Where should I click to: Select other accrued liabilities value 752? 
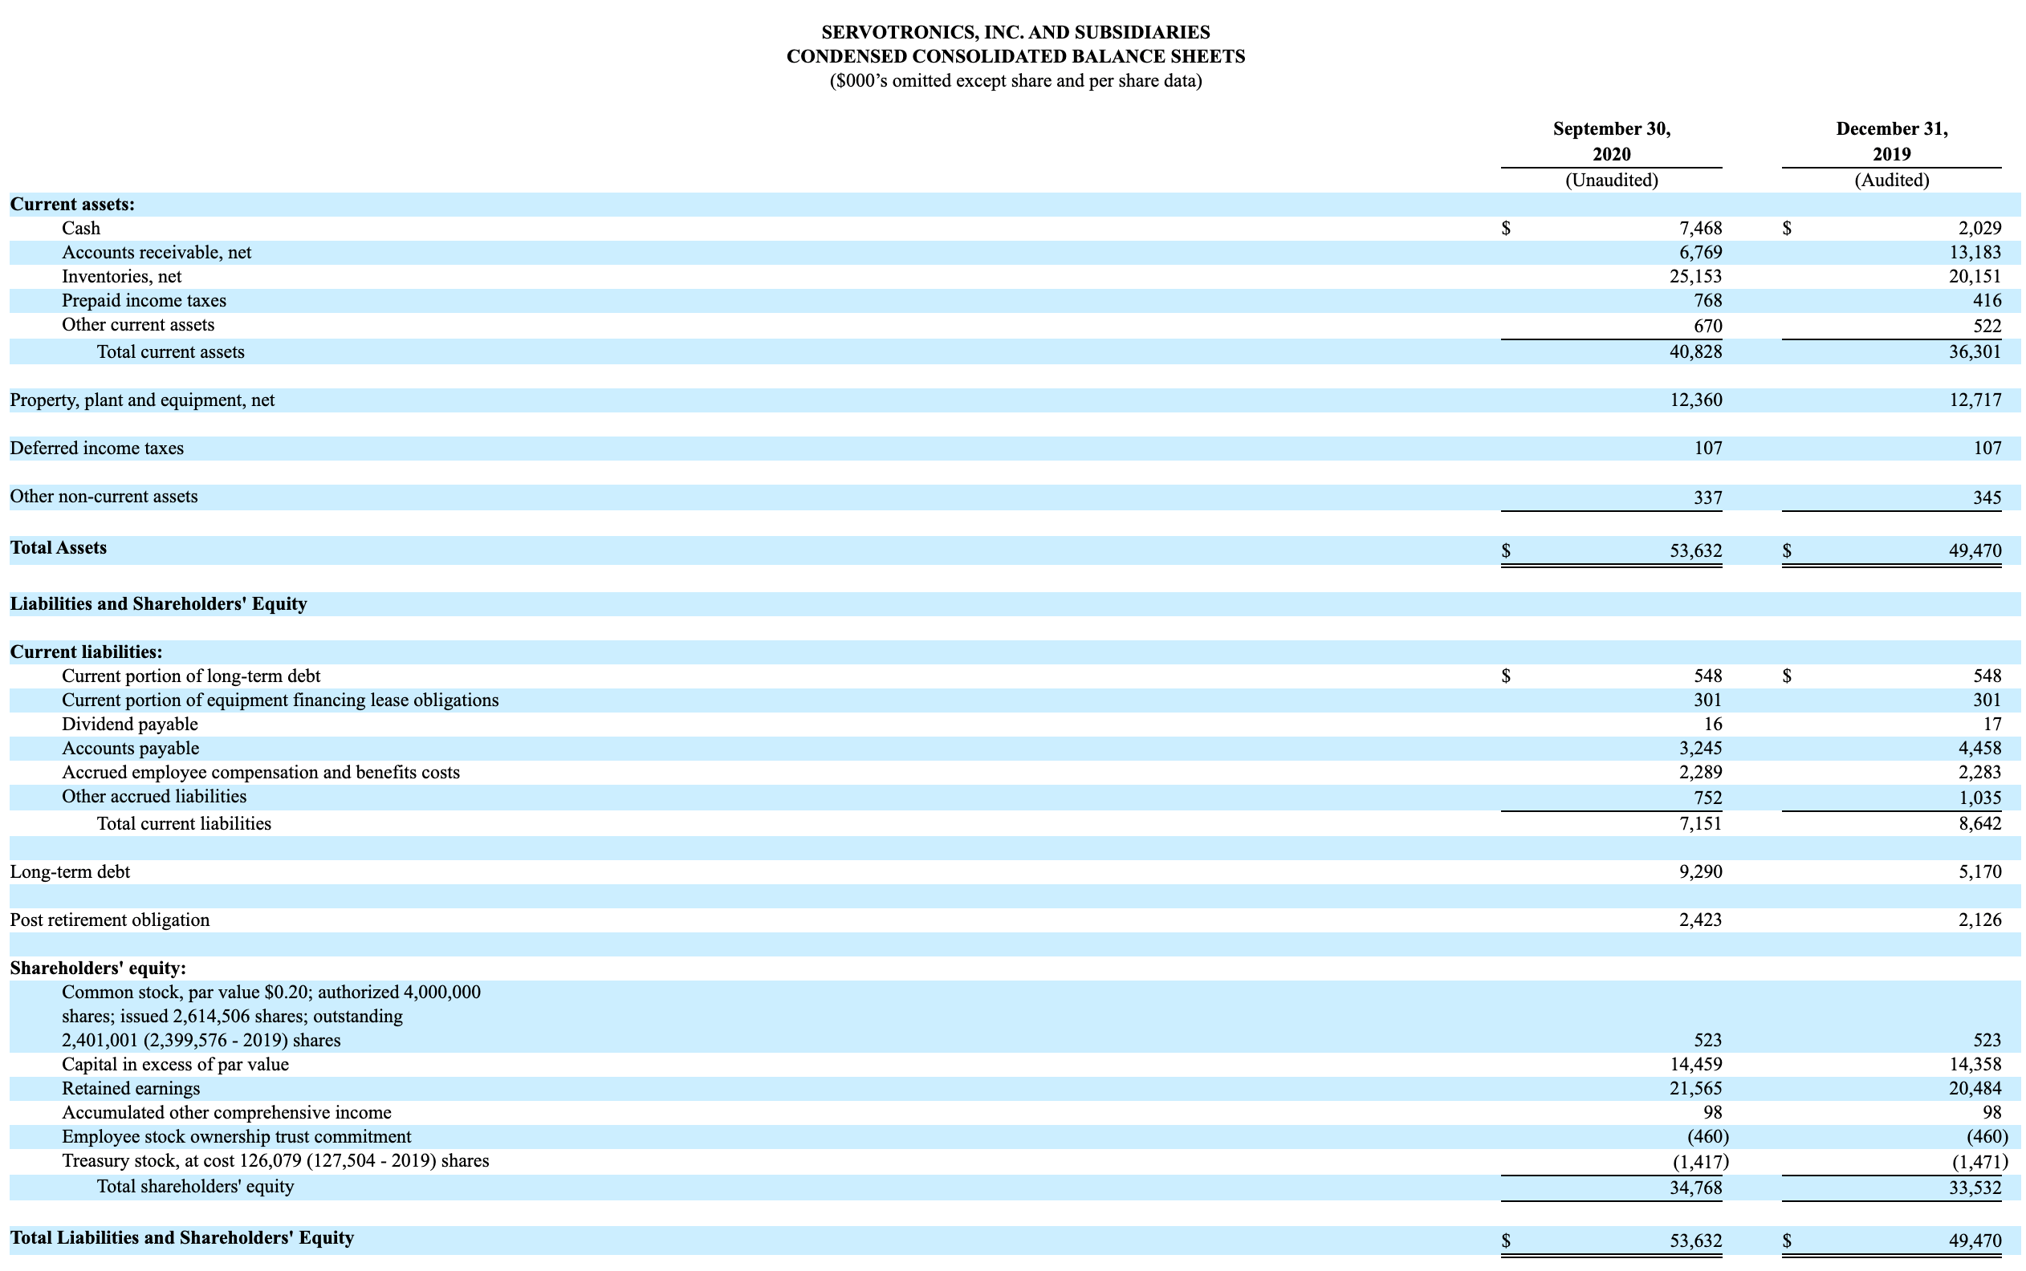(x=1707, y=798)
